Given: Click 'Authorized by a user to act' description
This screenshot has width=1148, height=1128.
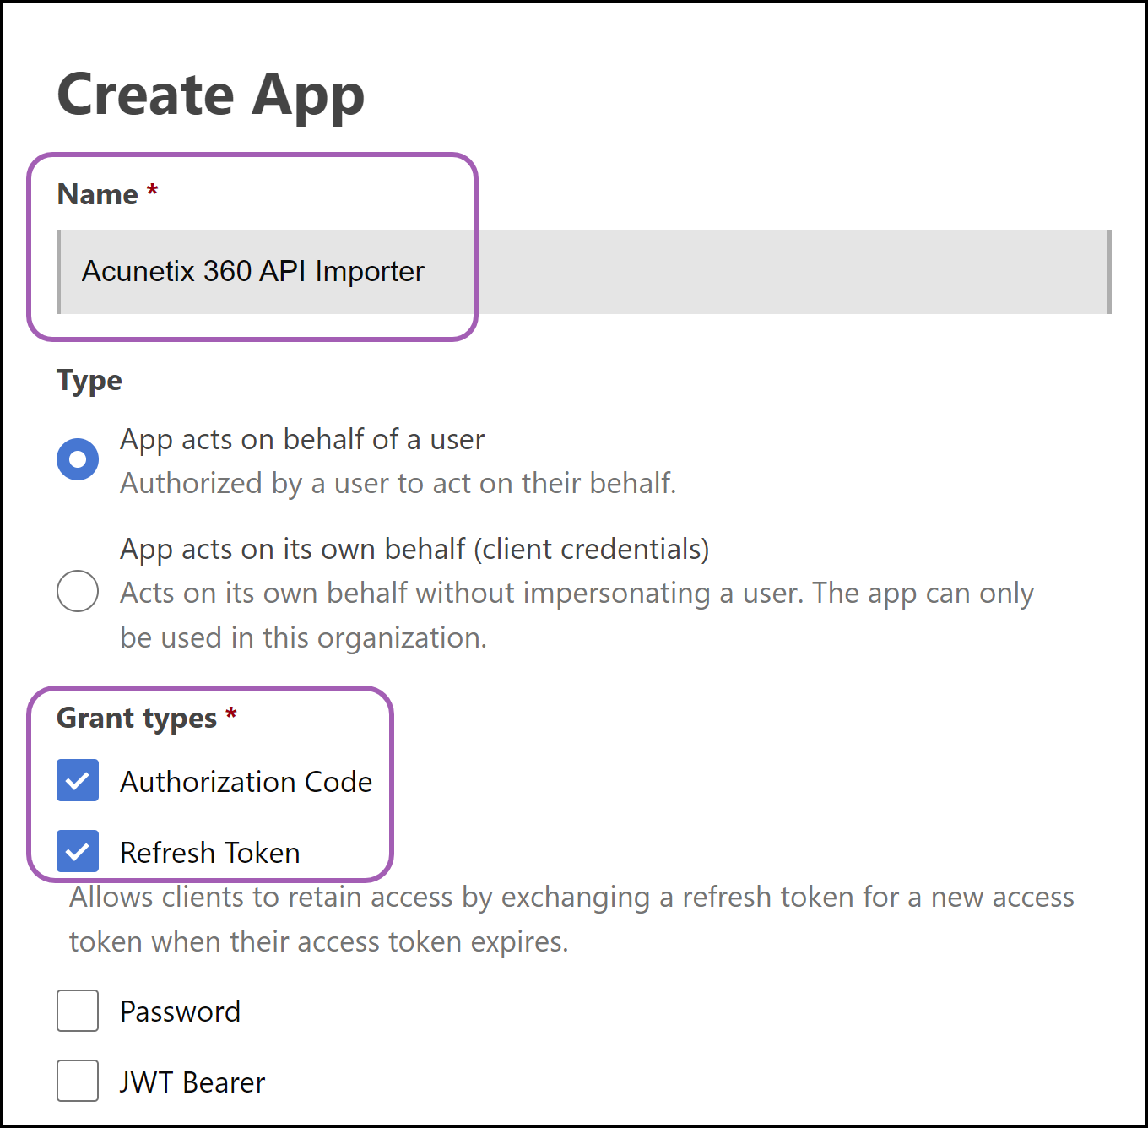Looking at the screenshot, I should tap(398, 483).
